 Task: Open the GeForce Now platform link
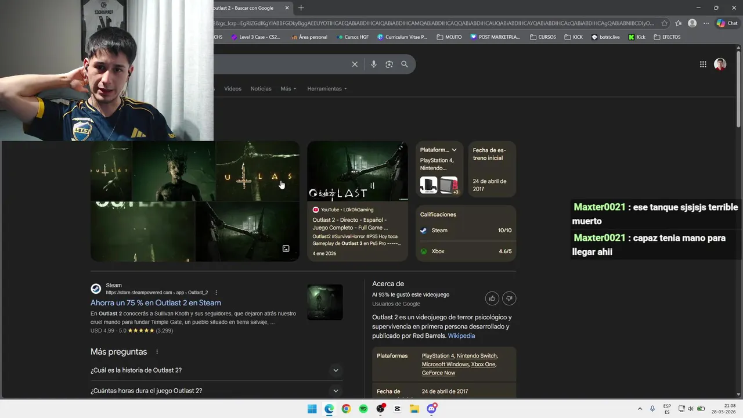(438, 373)
